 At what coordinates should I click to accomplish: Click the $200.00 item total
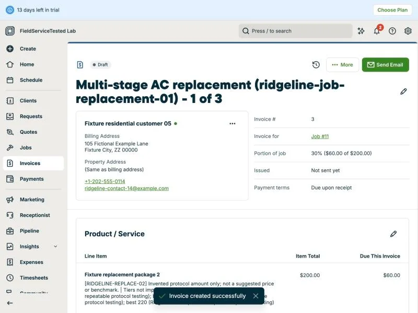pyautogui.click(x=310, y=275)
